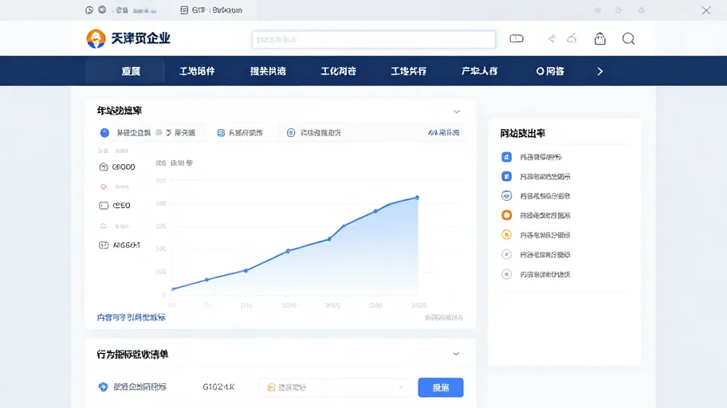
Task: Open the second dark-blue navigation tab
Action: 197,71
